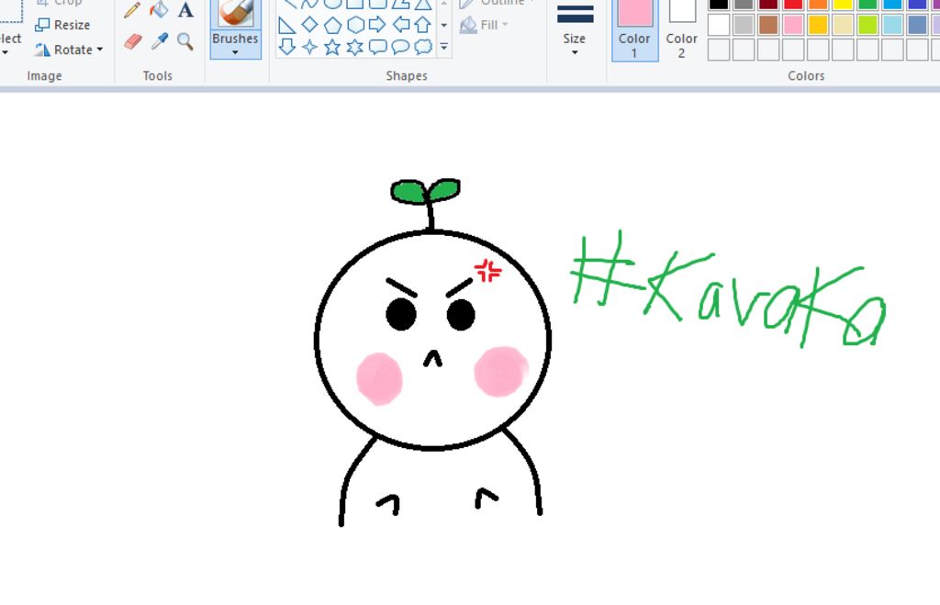Viewport: 940px width, 605px height.
Task: Activate the Color 1 foreground box
Action: (x=635, y=30)
